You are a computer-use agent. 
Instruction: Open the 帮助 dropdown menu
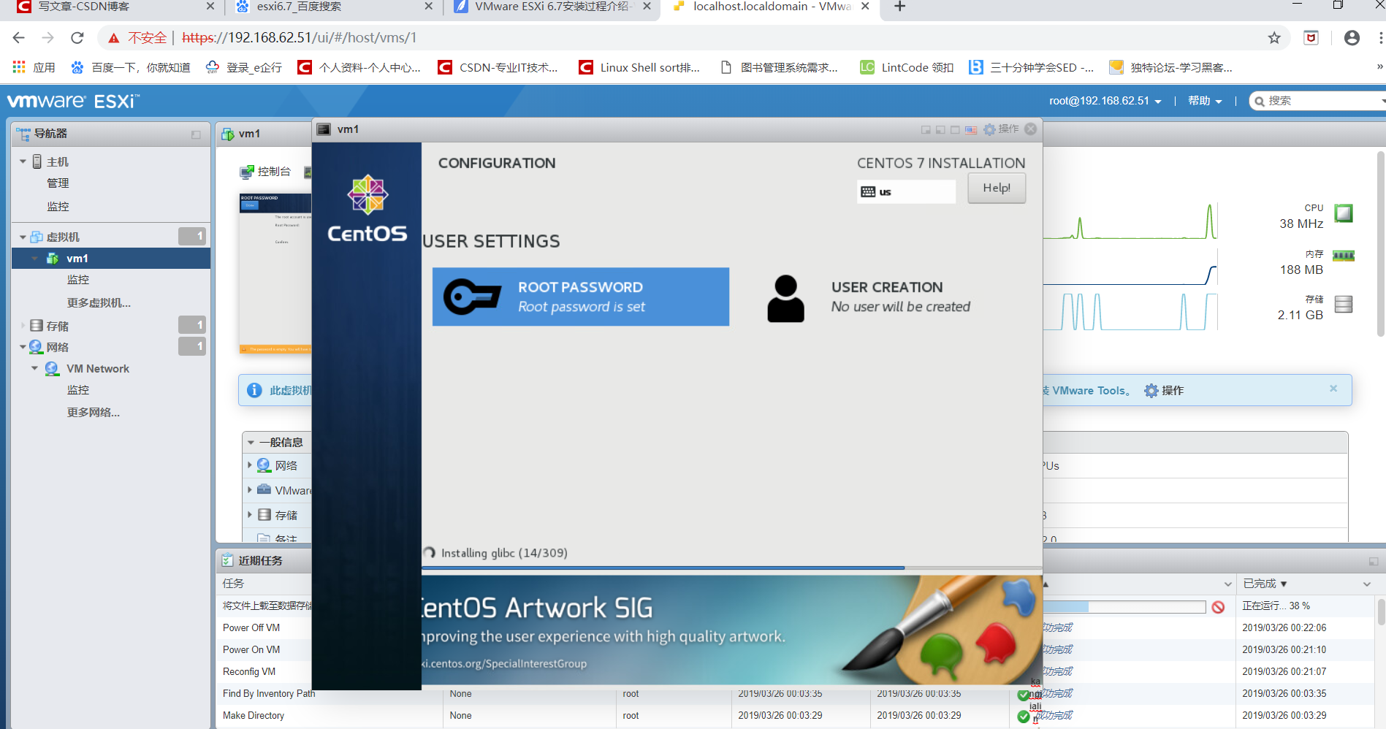(x=1205, y=101)
